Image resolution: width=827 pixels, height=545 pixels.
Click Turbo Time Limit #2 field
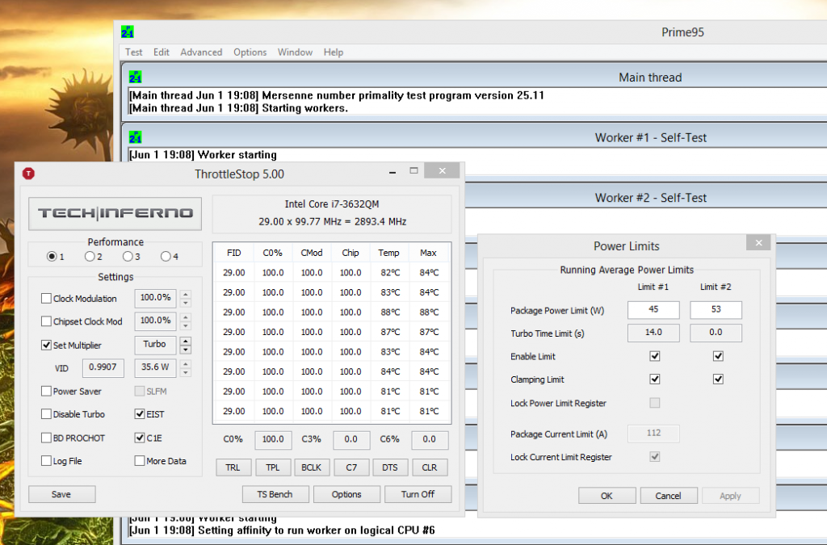click(x=716, y=333)
